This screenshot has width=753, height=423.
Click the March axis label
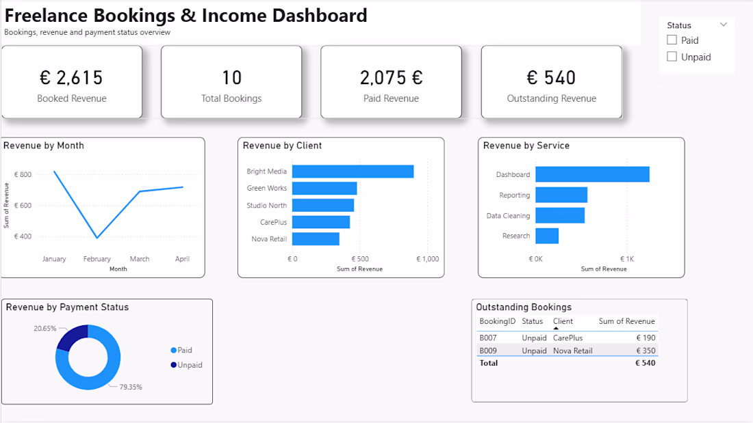[x=140, y=259]
